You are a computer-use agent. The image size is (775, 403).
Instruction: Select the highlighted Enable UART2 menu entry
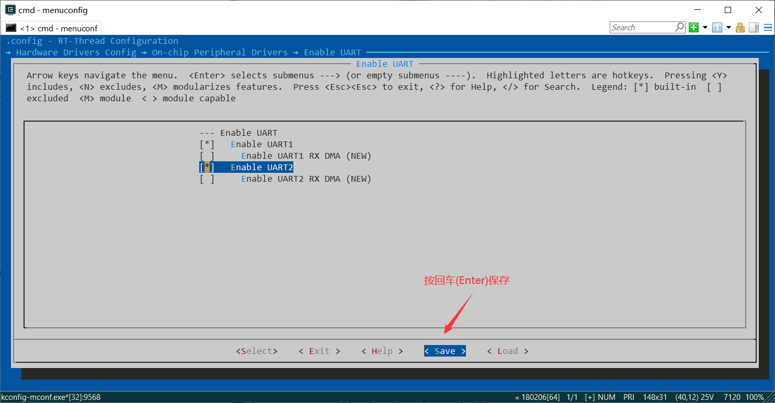pyautogui.click(x=261, y=168)
